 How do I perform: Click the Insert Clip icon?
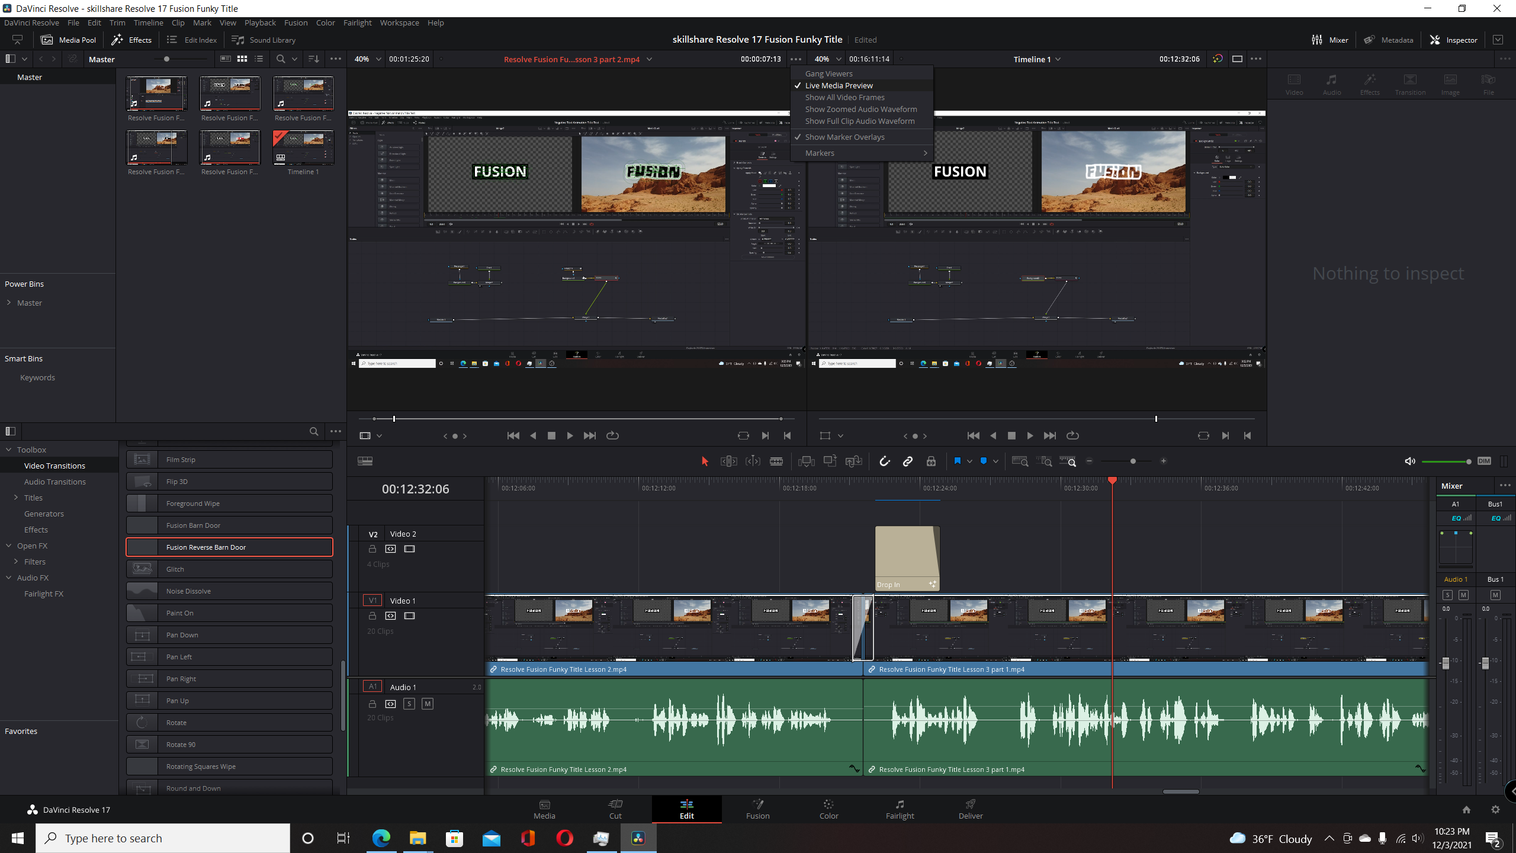pos(806,461)
